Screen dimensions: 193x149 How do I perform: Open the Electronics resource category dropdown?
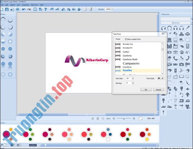(191, 23)
